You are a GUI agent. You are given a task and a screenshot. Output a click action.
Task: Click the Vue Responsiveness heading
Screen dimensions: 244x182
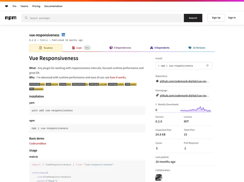point(54,58)
